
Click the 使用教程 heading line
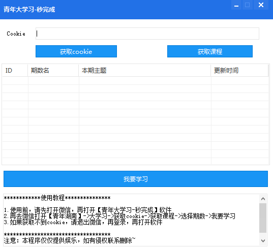pyautogui.click(x=57, y=198)
